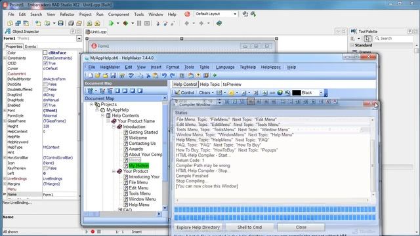Click the globe icon in Help Control toolbar

pyautogui.click(x=280, y=92)
